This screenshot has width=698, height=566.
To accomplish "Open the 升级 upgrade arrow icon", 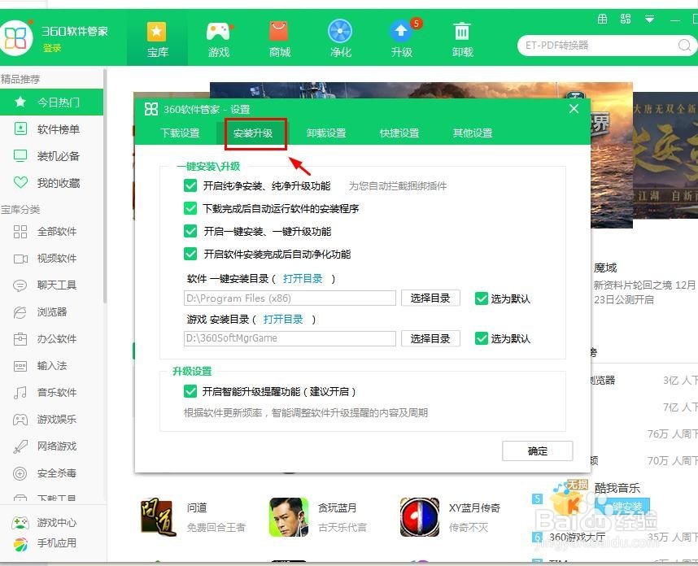I will (x=401, y=32).
